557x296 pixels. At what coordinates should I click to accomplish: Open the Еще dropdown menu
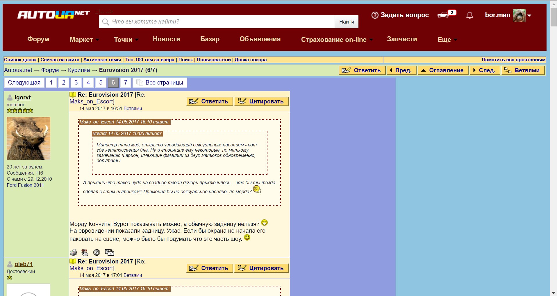(x=447, y=40)
